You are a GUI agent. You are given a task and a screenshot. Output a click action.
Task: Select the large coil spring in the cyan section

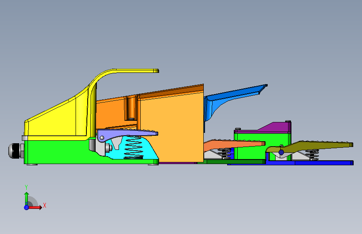click(133, 147)
